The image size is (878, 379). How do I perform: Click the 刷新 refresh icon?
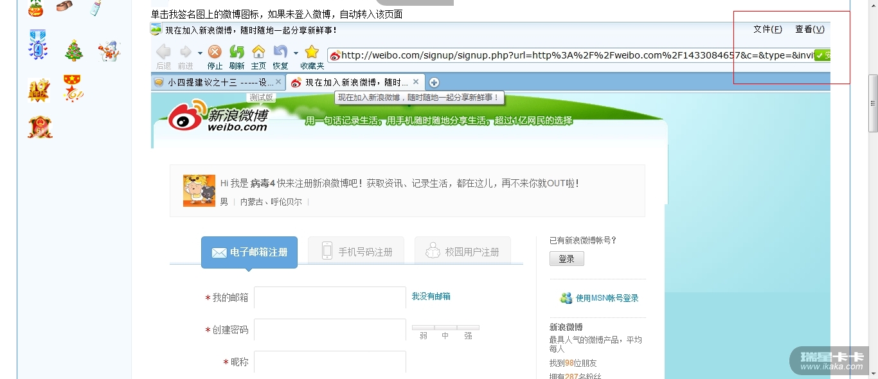click(237, 52)
